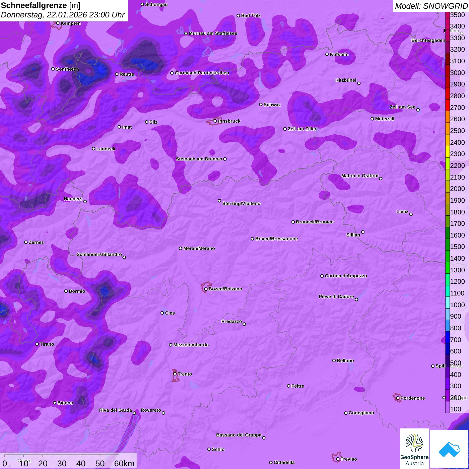Click the Sterzing/Vipiteno label

click(x=241, y=203)
